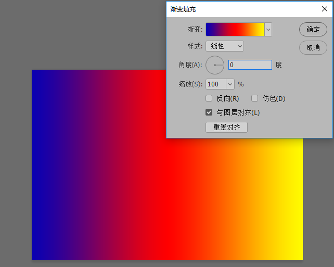The height and width of the screenshot is (267, 334).
Task: Click the gradient preview swatch to edit
Action: click(235, 30)
